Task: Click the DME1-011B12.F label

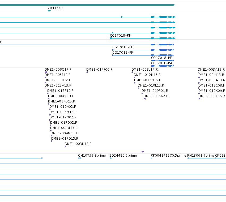Action: 58,80
